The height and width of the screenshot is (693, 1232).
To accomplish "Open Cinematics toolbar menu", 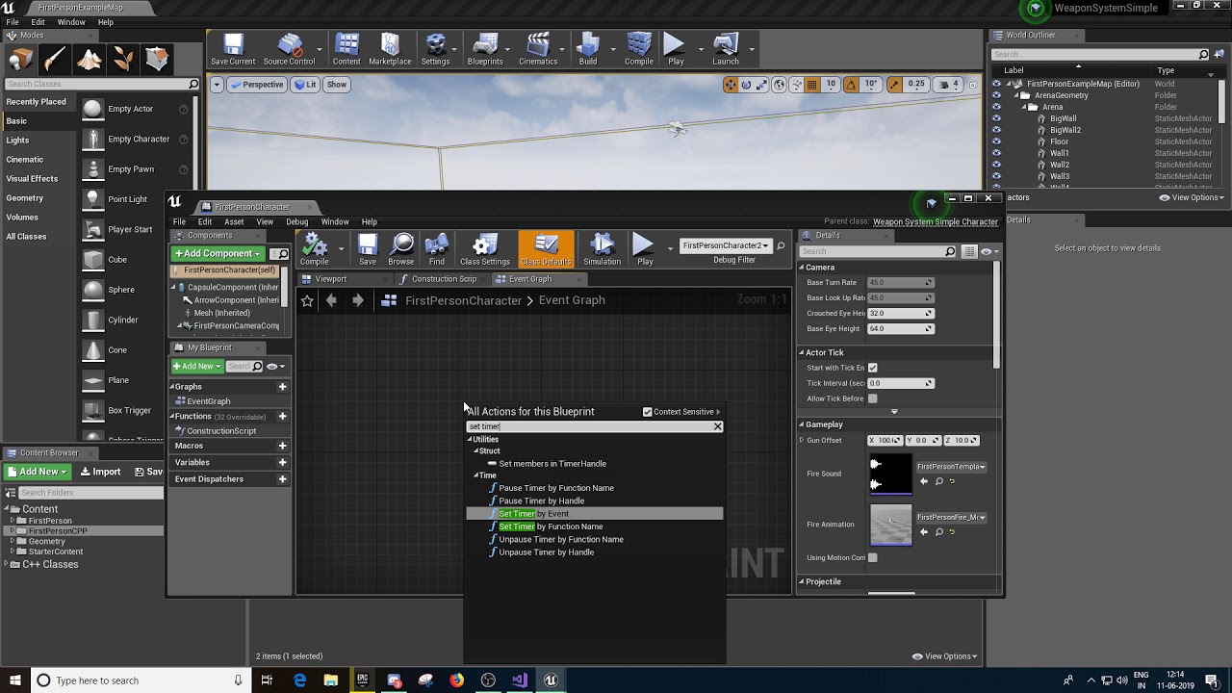I will pyautogui.click(x=538, y=49).
